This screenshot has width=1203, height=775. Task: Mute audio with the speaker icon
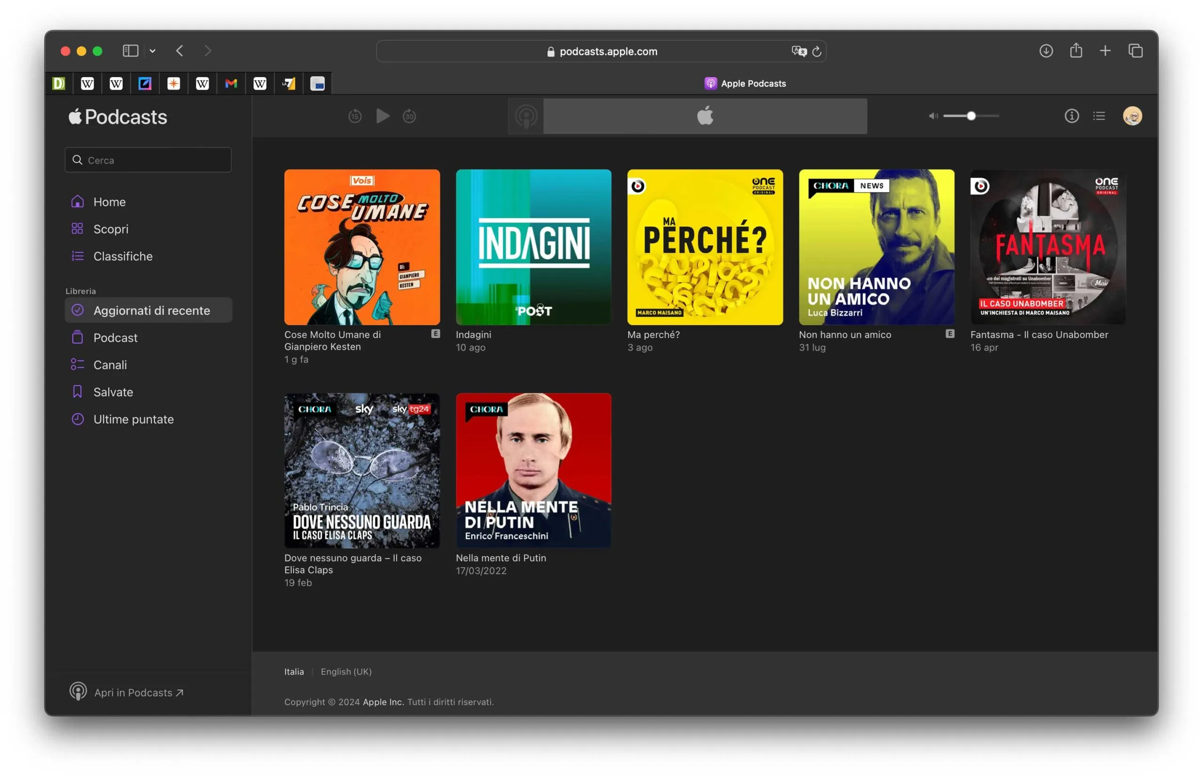pos(933,116)
